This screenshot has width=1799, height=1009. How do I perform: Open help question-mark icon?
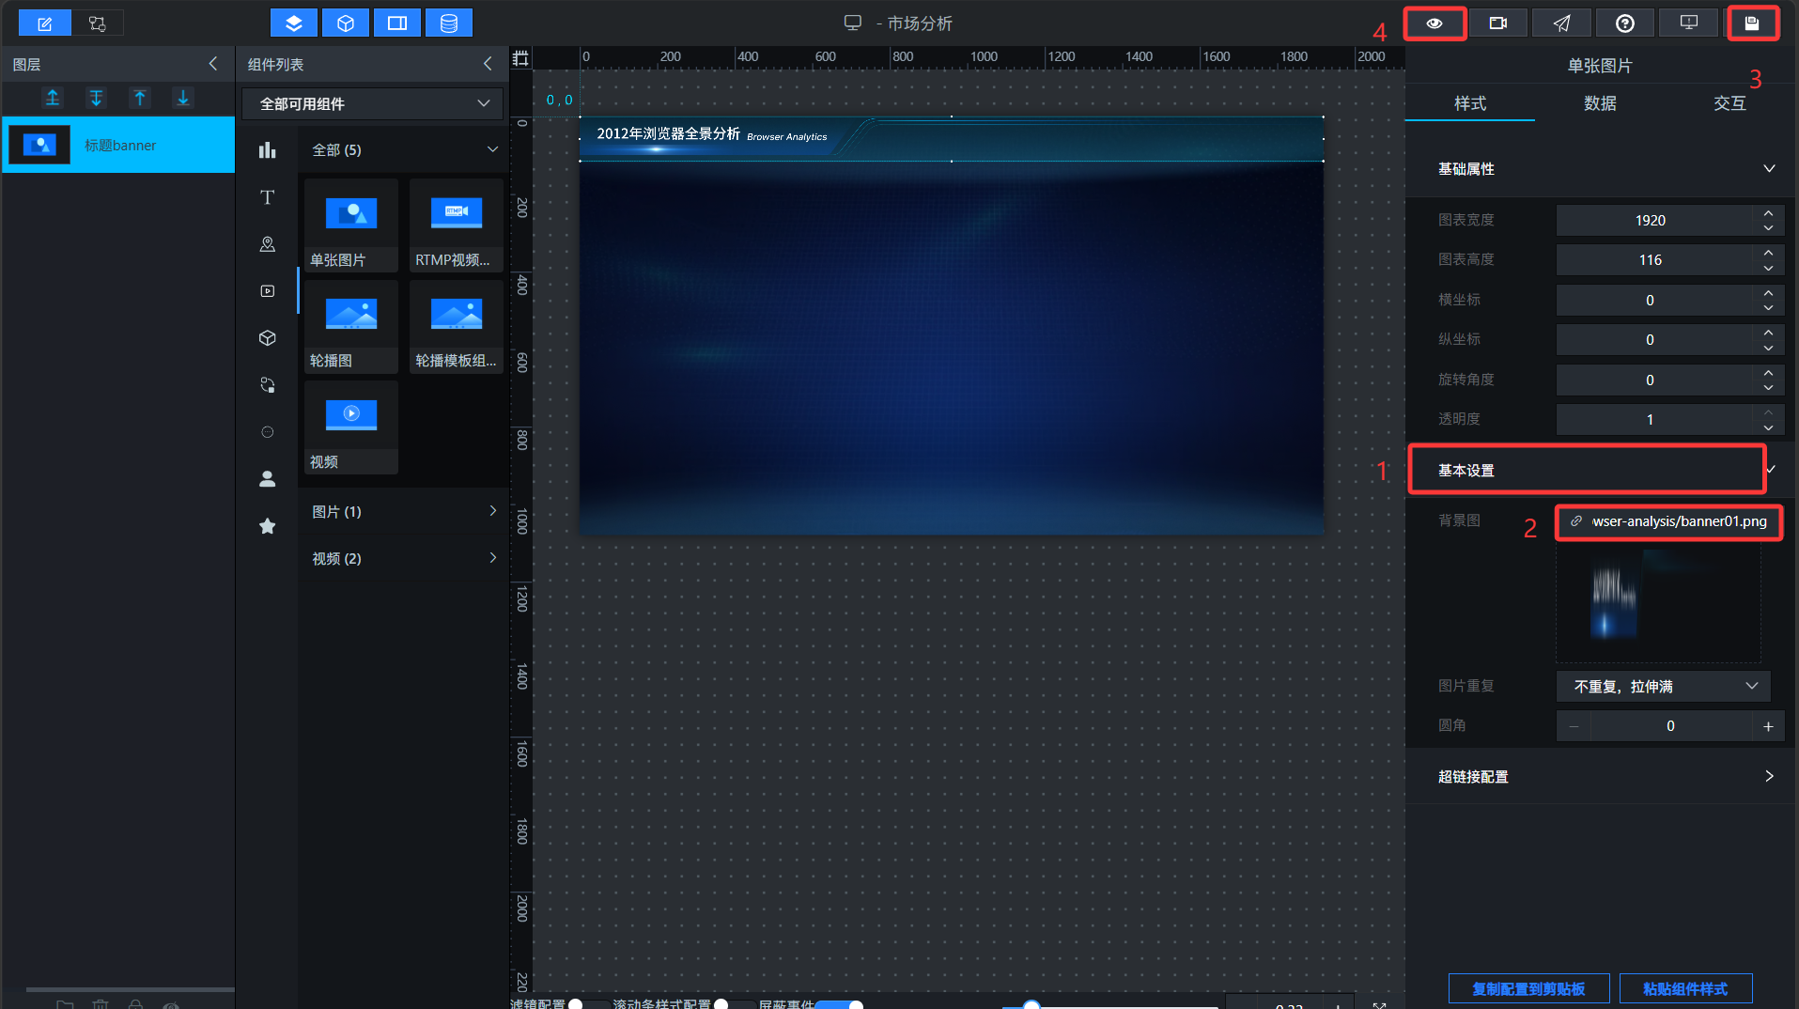[1625, 23]
